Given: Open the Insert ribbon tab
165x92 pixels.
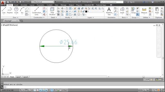Looking at the screenshot, I should pos(16,5).
